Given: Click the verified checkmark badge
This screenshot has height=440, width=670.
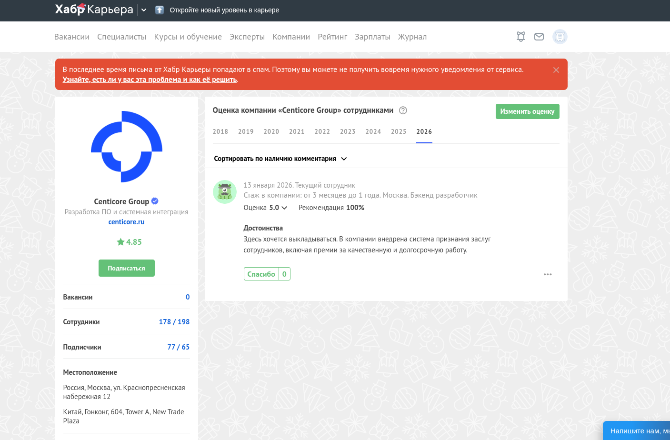Looking at the screenshot, I should click(x=155, y=201).
